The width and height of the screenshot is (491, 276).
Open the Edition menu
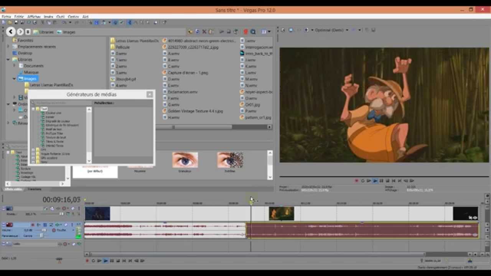click(19, 17)
